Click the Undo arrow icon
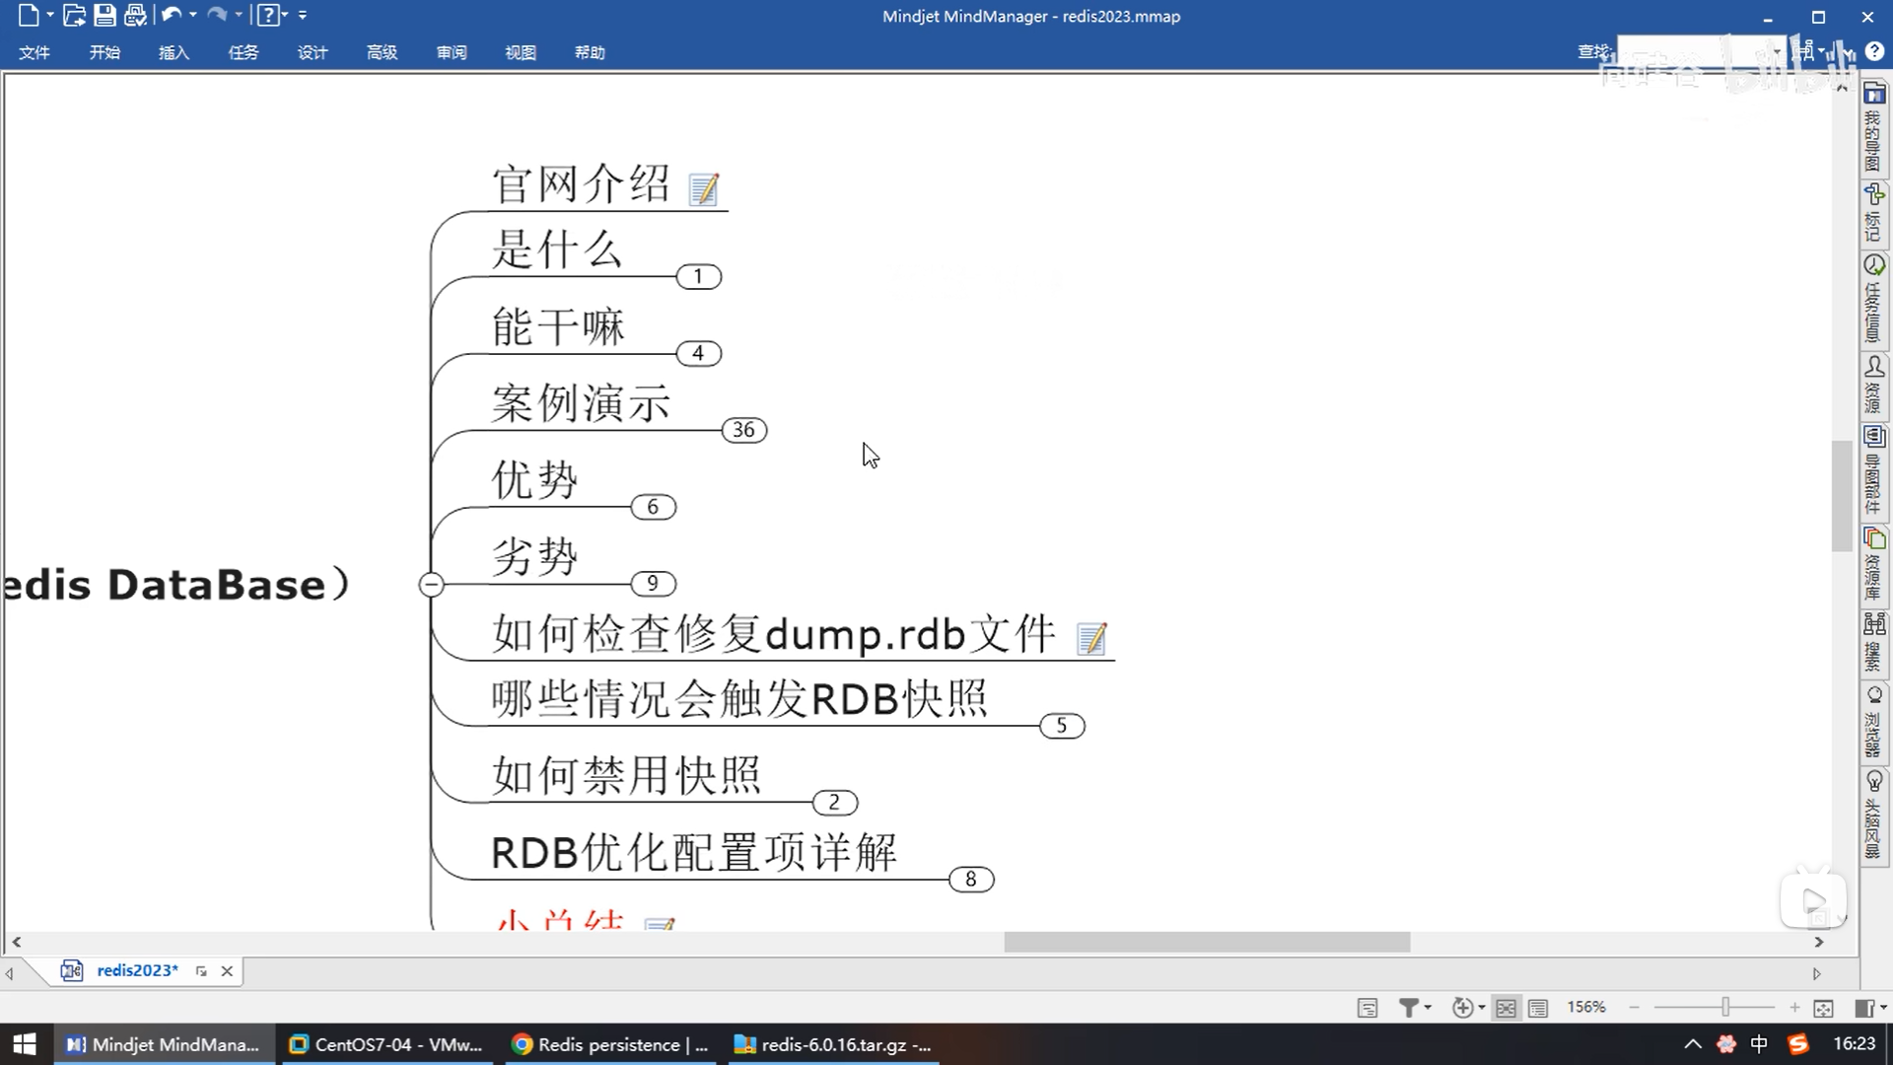This screenshot has width=1893, height=1065. pos(172,15)
